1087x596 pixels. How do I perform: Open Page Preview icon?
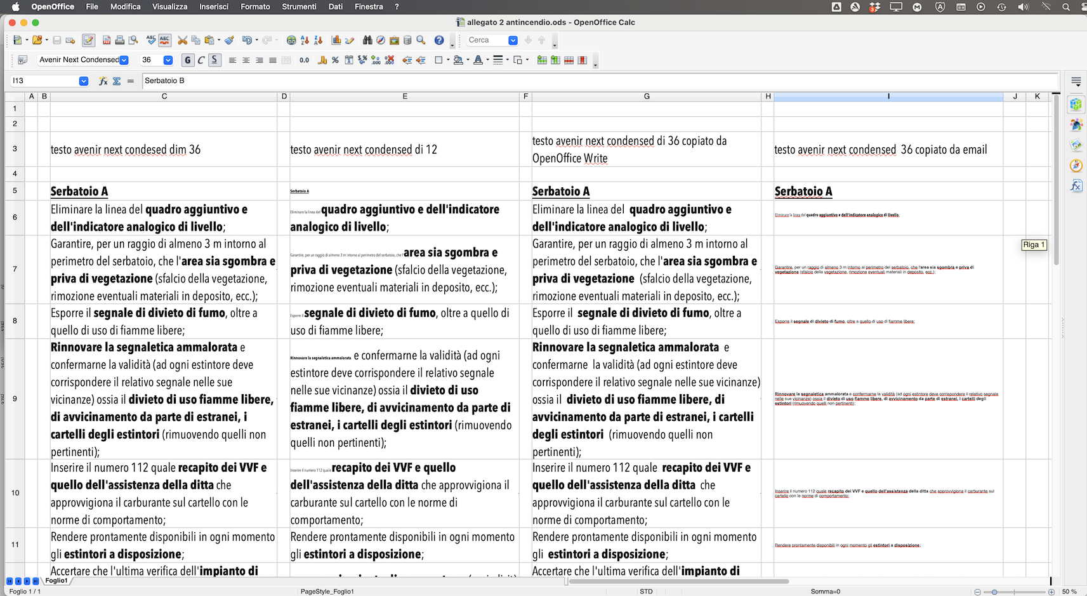[133, 40]
